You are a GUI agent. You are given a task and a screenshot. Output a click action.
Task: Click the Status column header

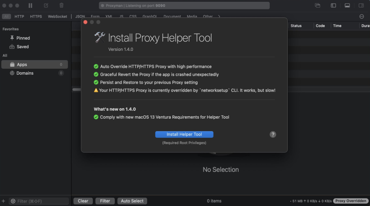[x=296, y=26]
